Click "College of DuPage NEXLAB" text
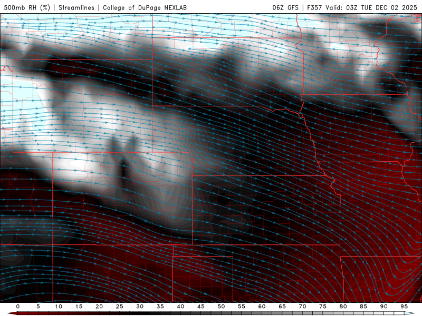Image resolution: width=422 pixels, height=316 pixels. [x=145, y=7]
